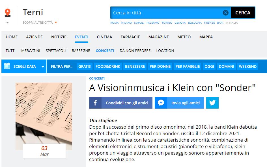Go to the Milano city link
The height and width of the screenshot is (167, 267).
click(126, 23)
